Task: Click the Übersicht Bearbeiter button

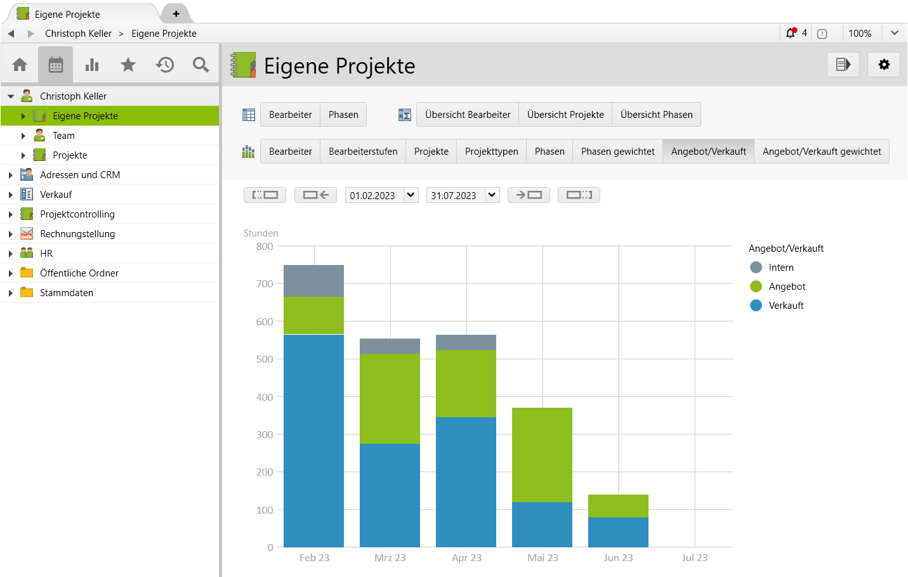Action: pos(468,115)
